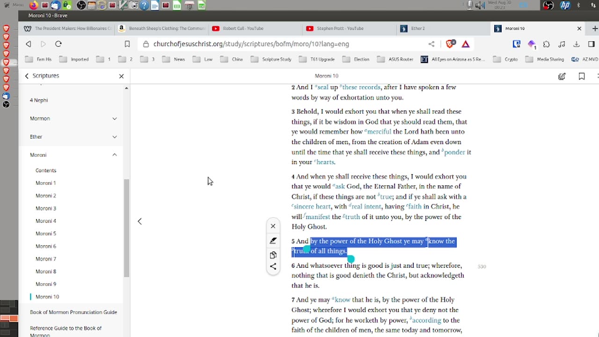Open the Bitwarden shield extension

[517, 44]
